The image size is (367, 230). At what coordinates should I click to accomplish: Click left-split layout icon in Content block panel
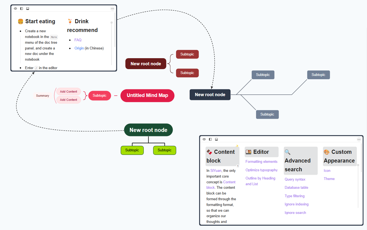click(x=210, y=139)
